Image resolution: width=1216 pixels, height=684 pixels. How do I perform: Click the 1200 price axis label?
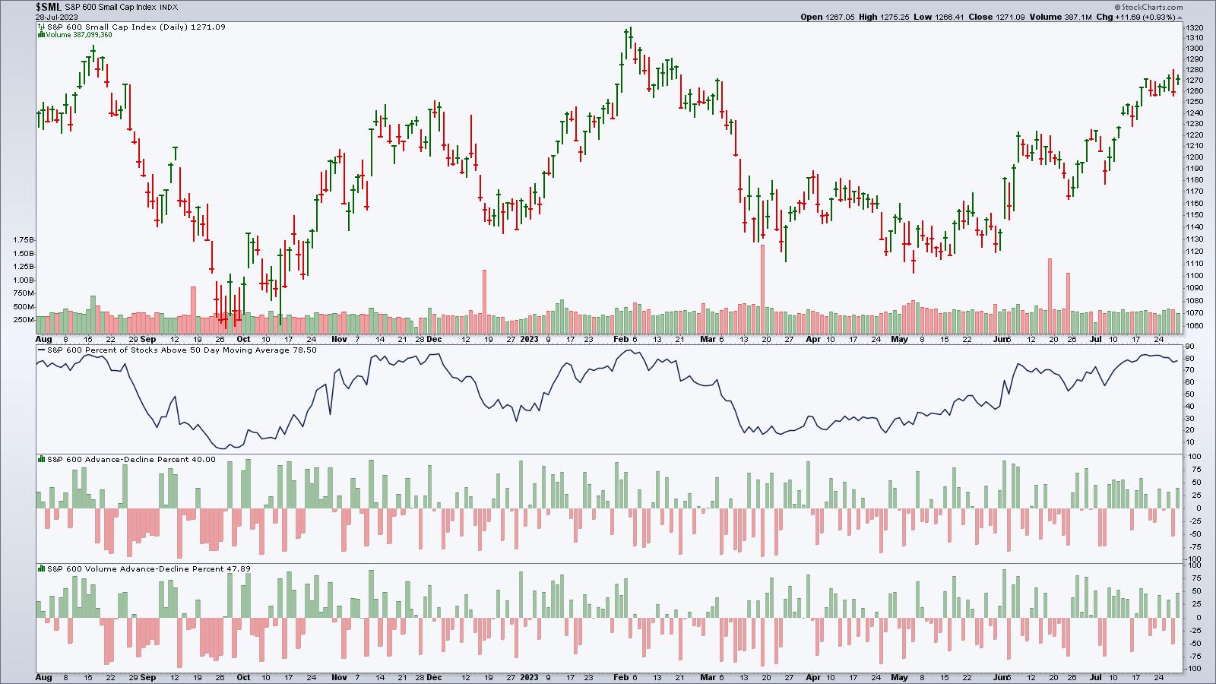(1193, 157)
